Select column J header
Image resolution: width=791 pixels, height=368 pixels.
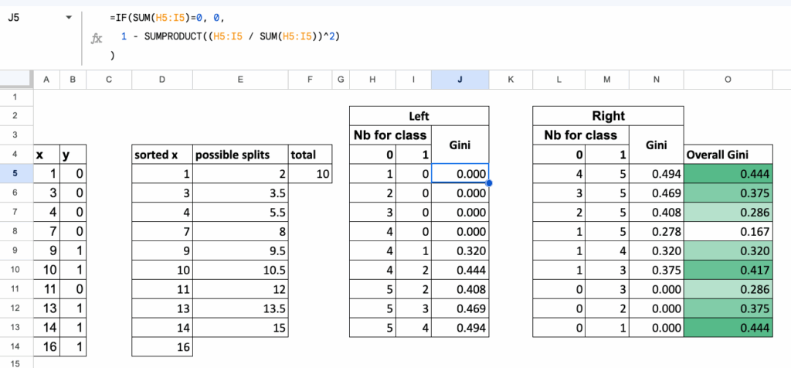(460, 79)
